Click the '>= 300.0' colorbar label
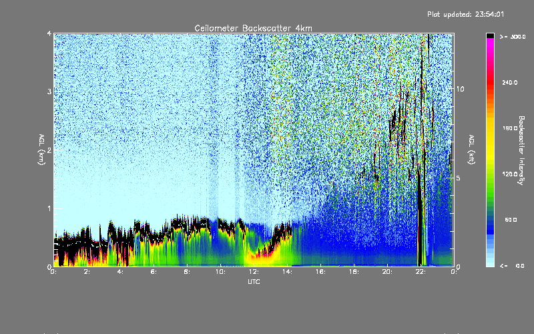 click(x=513, y=37)
